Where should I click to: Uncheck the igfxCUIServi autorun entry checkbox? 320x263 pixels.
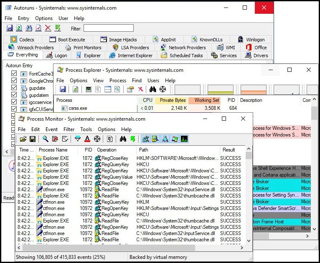(14, 109)
